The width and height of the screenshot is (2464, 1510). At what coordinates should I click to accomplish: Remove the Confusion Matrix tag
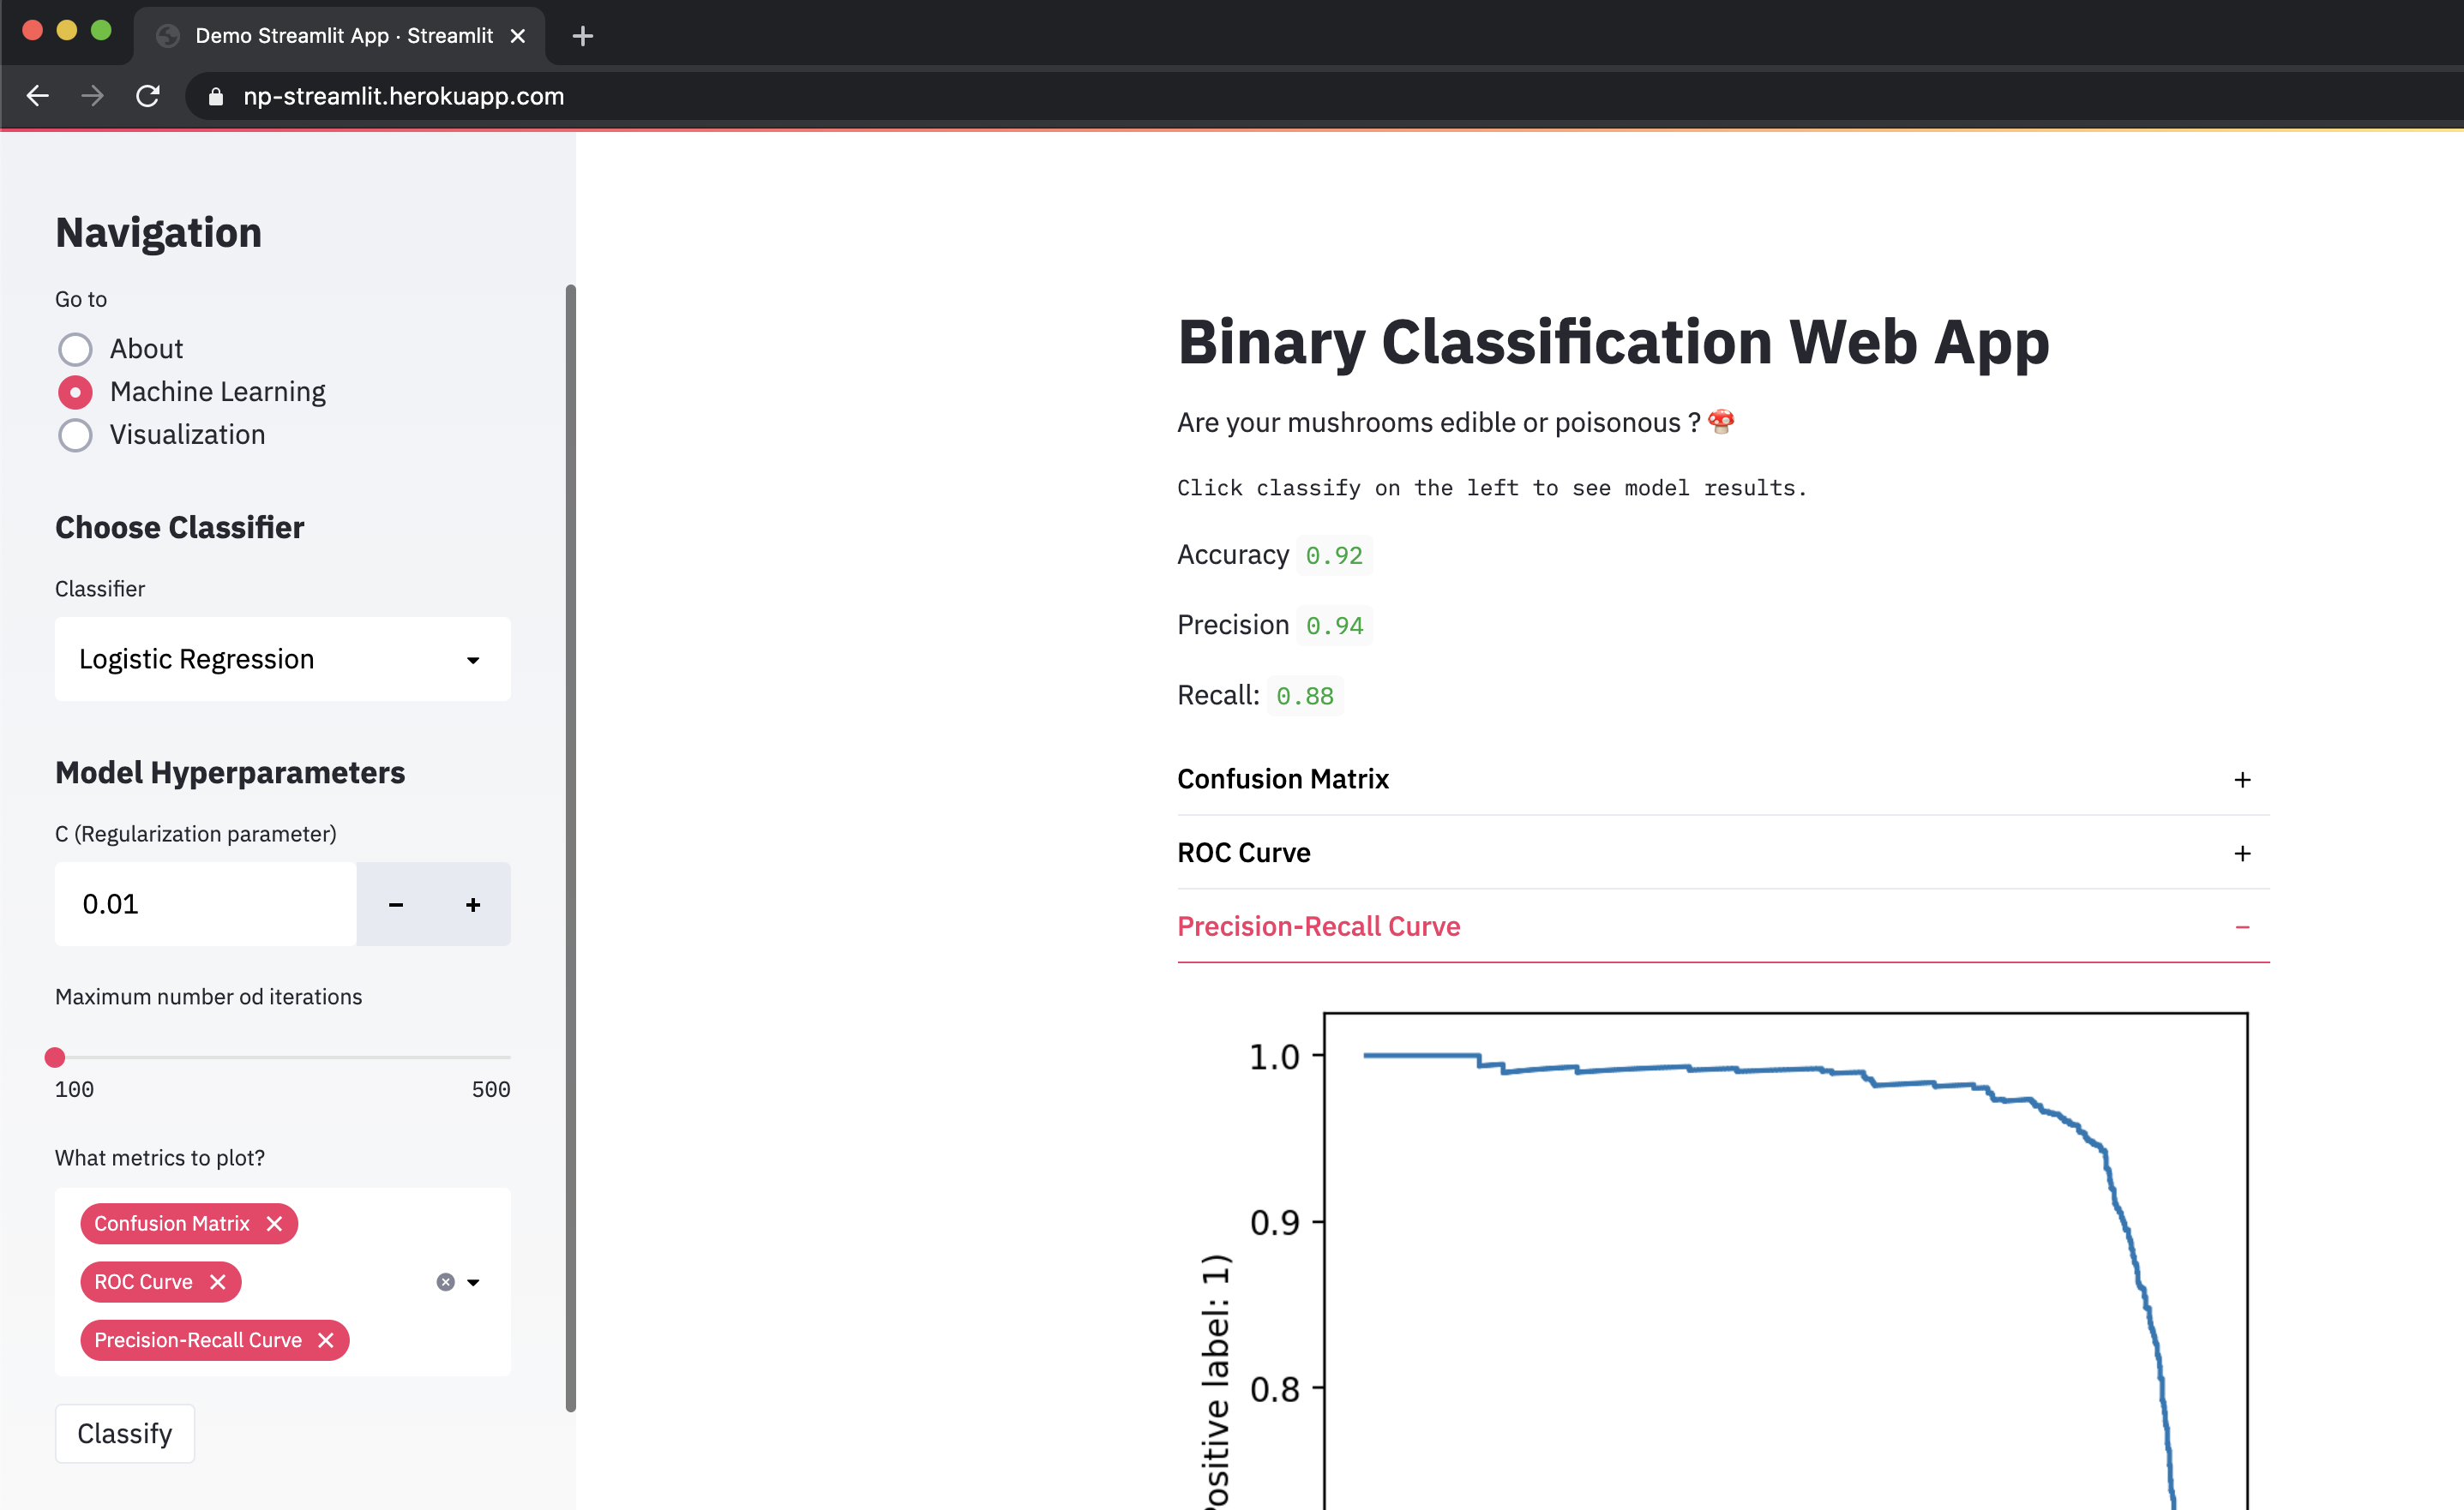tap(274, 1223)
